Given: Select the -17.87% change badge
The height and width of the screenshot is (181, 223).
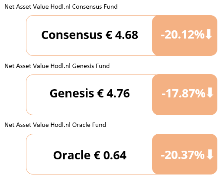Looking at the screenshot, I should [x=184, y=94].
